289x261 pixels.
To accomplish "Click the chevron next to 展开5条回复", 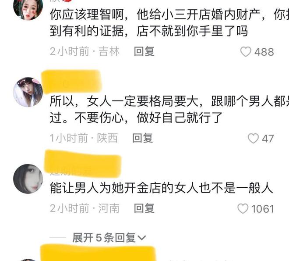I will tap(141, 238).
